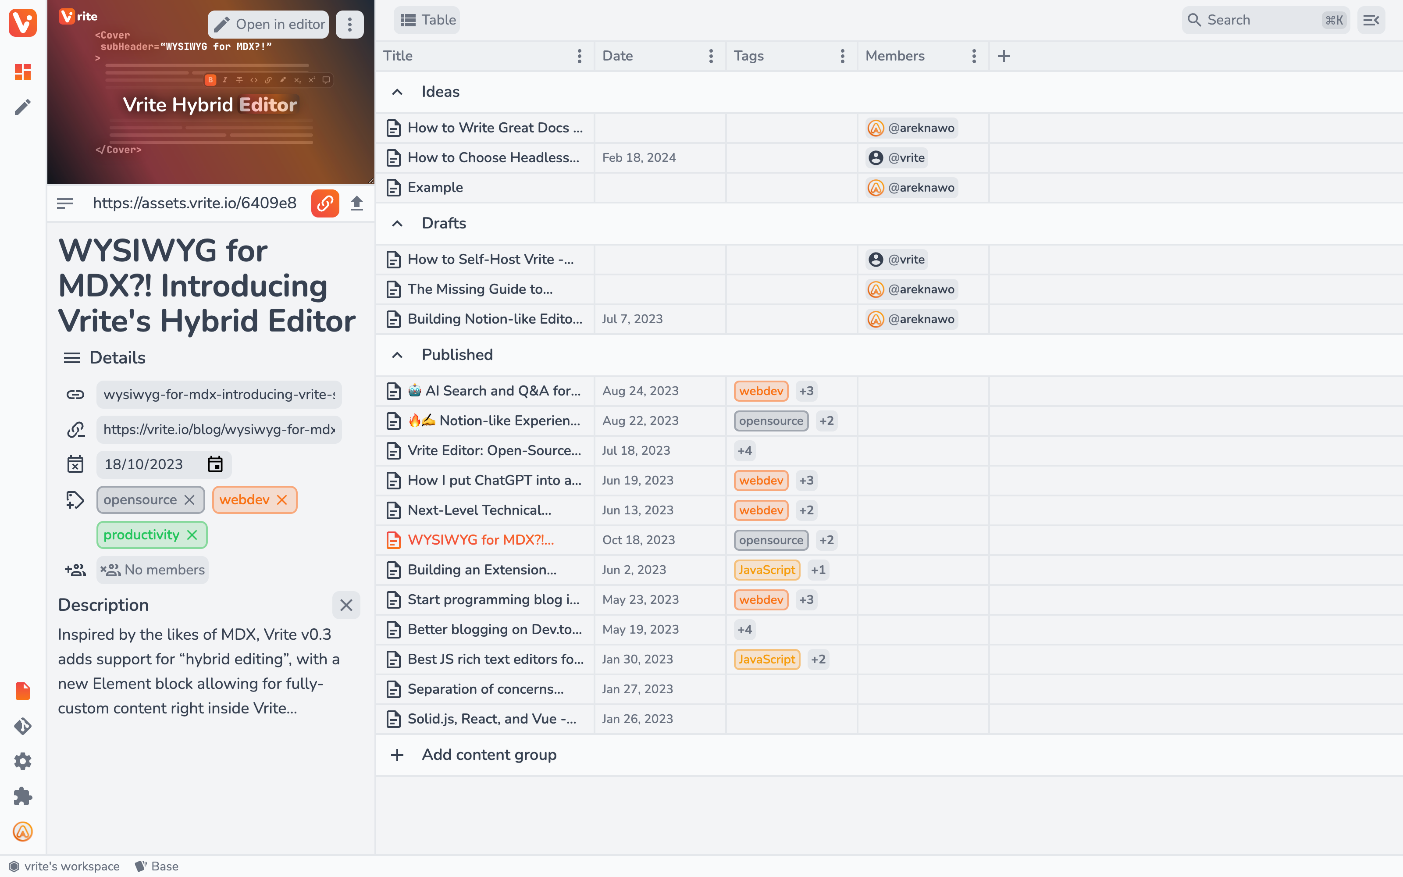Open workspace settings gear icon
Viewport: 1403px width, 877px height.
[23, 761]
